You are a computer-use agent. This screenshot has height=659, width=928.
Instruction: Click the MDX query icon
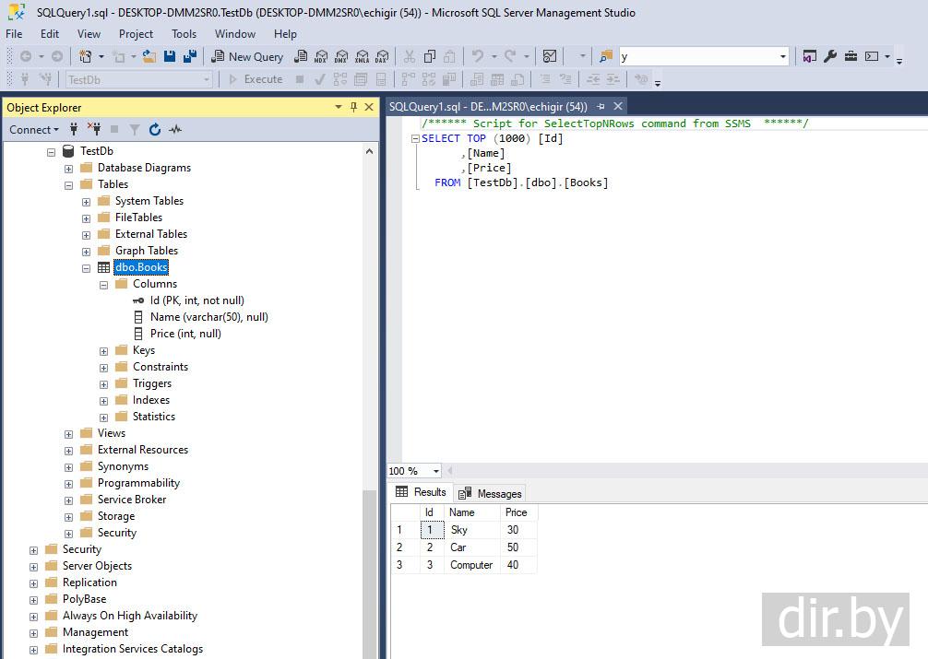click(321, 56)
